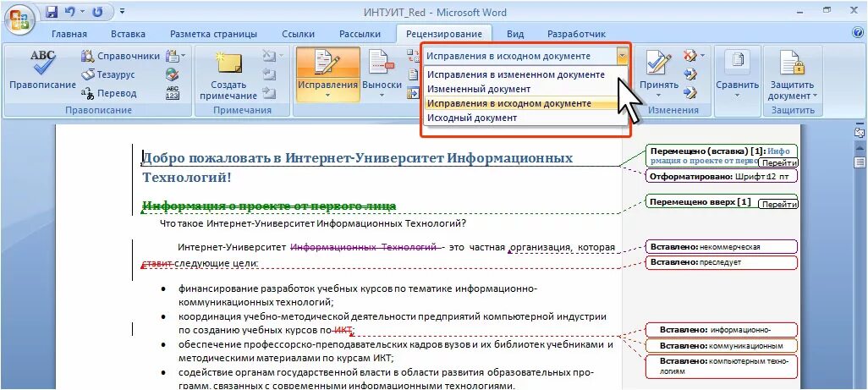868x390 pixels.
Task: Click the display for review combo box arrow
Action: click(x=624, y=56)
